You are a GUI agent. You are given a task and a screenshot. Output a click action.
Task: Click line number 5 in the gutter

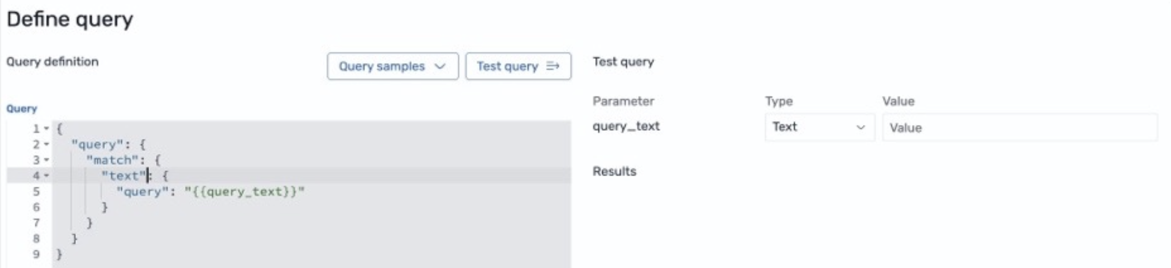(36, 192)
